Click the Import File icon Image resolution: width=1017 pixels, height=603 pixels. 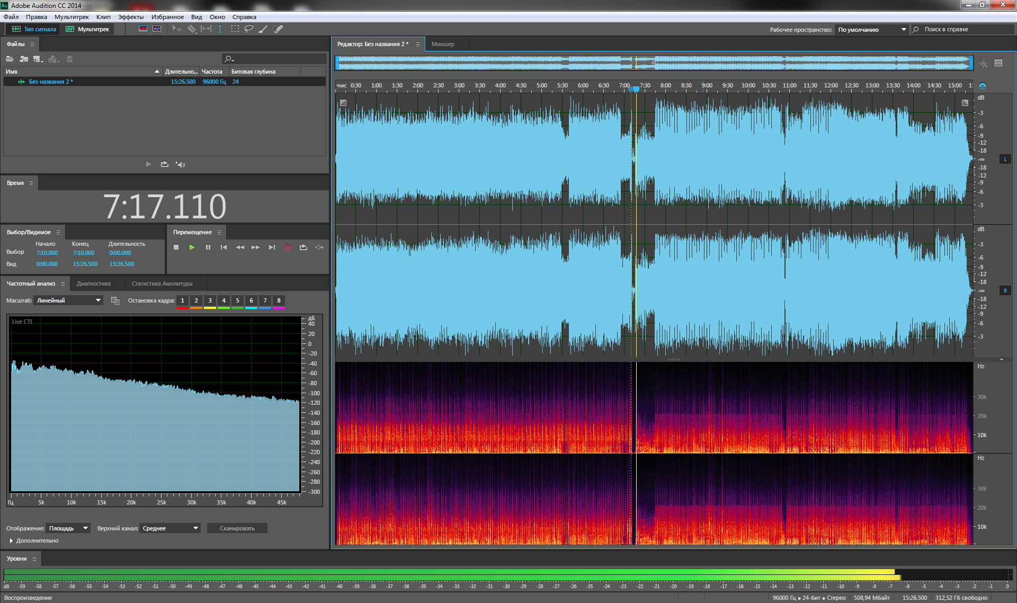point(24,59)
